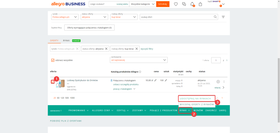Click POŁĄCZ Z PRODUKTEM in action bar
The width and height of the screenshot is (280, 133).
[x=164, y=111]
